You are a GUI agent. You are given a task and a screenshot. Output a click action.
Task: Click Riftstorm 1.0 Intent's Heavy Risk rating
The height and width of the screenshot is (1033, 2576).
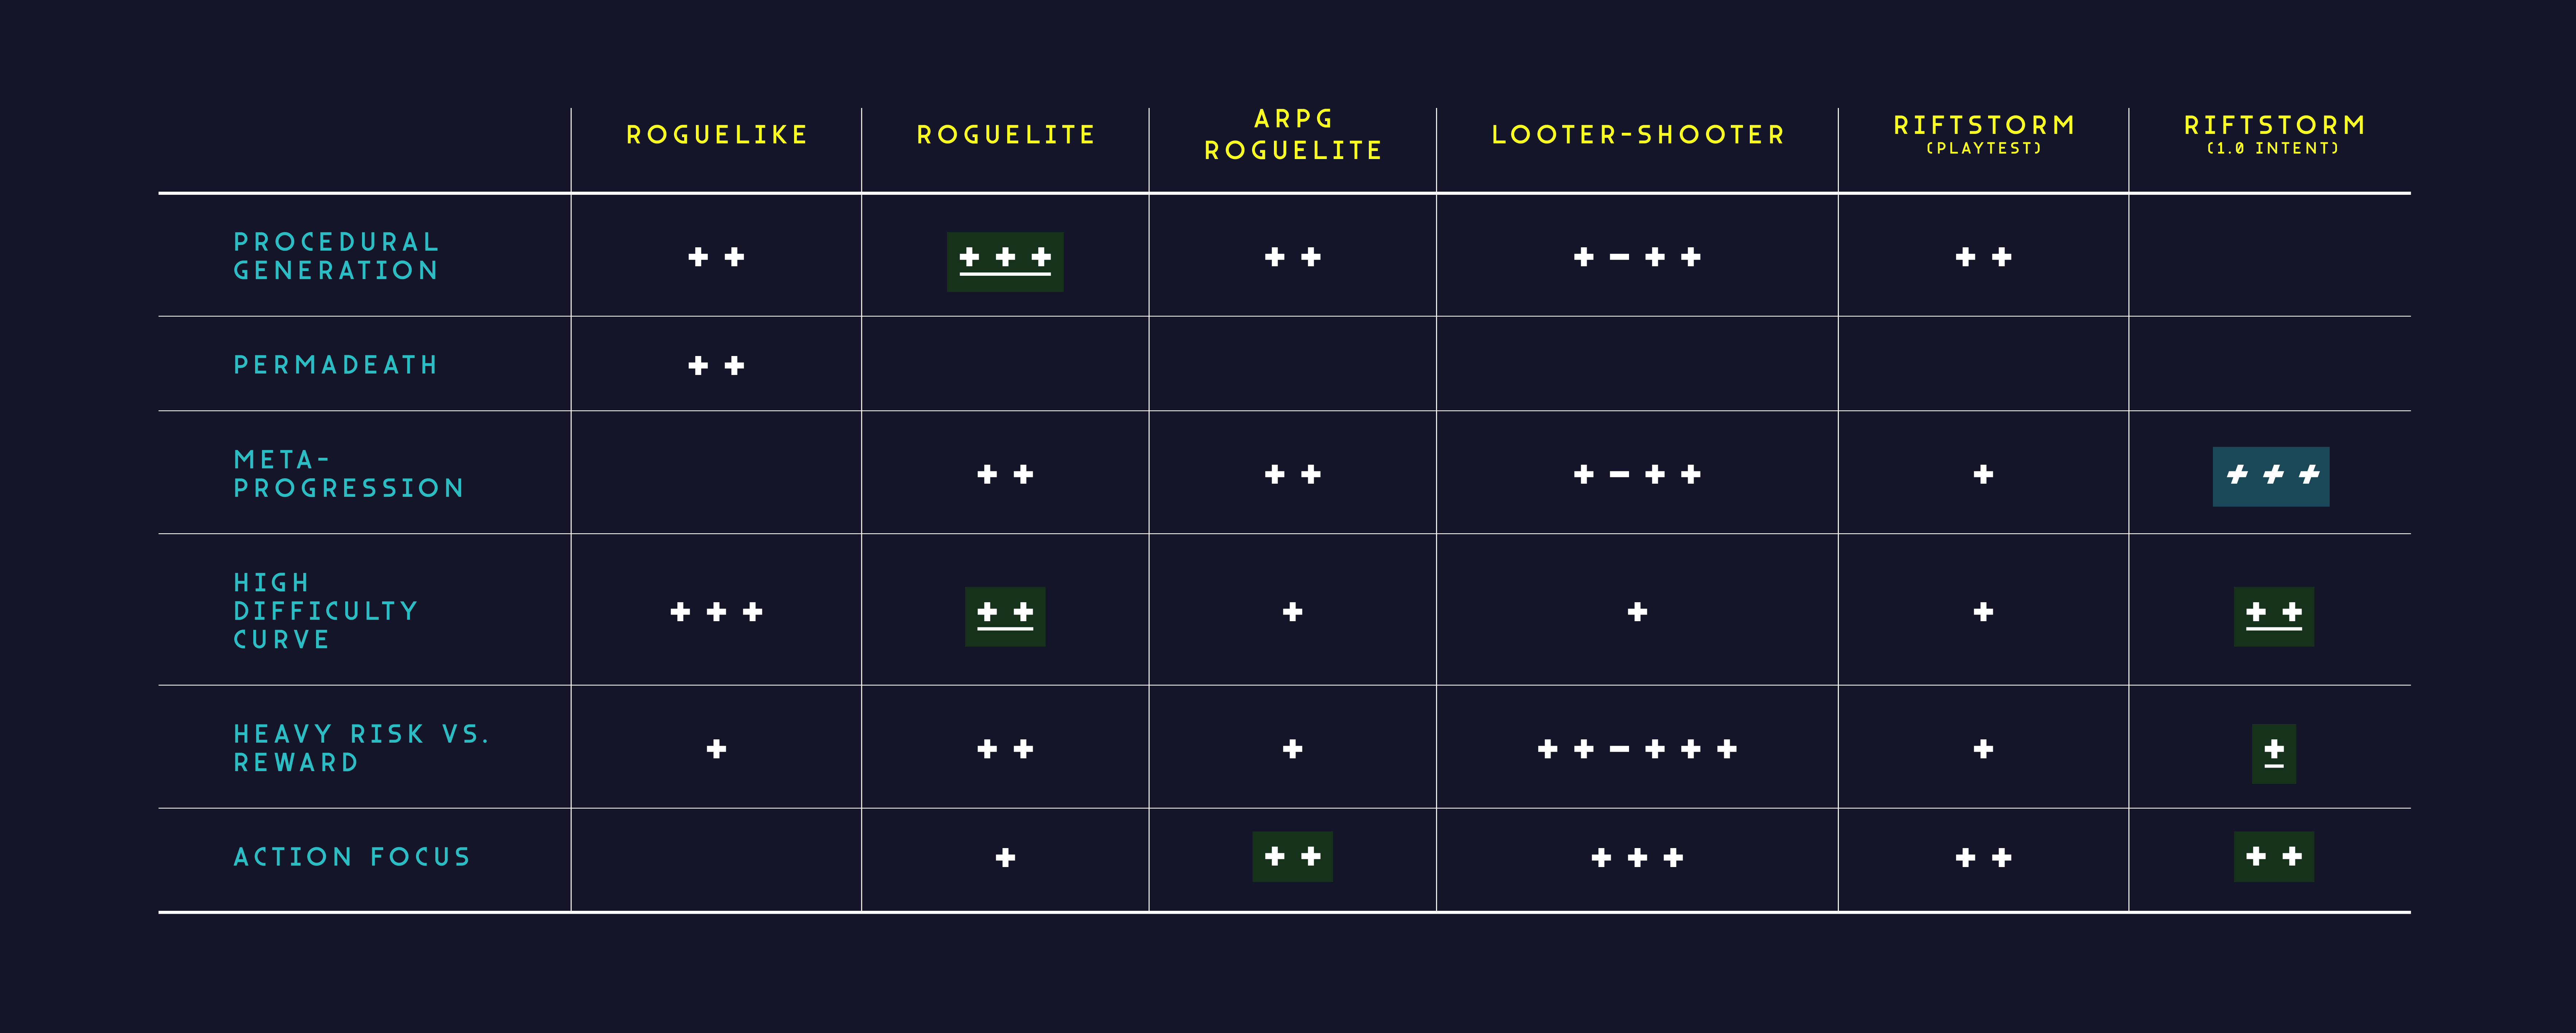pos(2273,753)
